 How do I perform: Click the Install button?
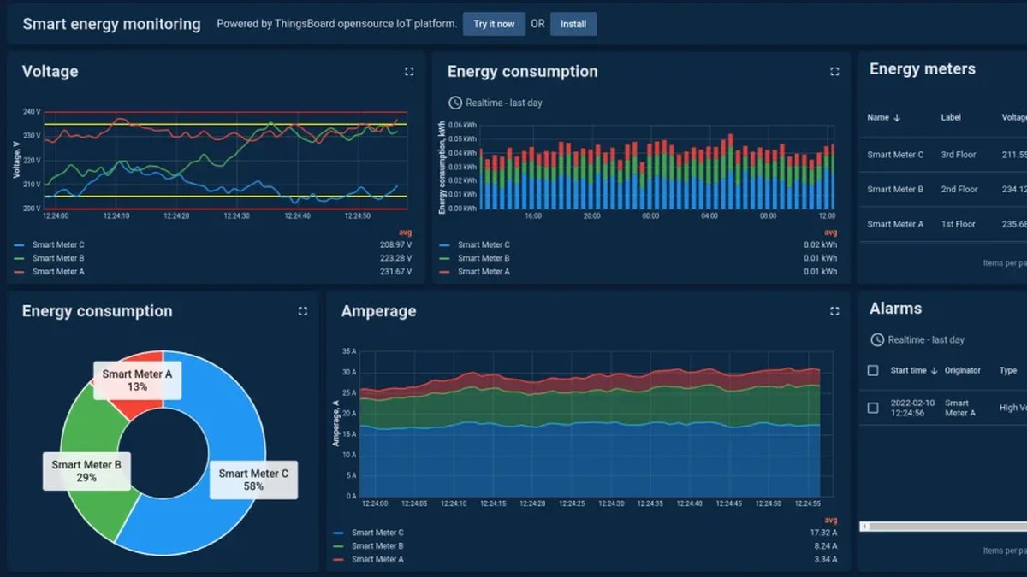(x=573, y=24)
